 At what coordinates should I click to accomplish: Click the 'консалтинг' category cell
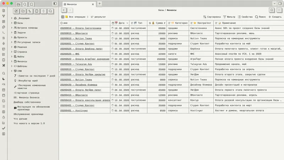point(178,100)
